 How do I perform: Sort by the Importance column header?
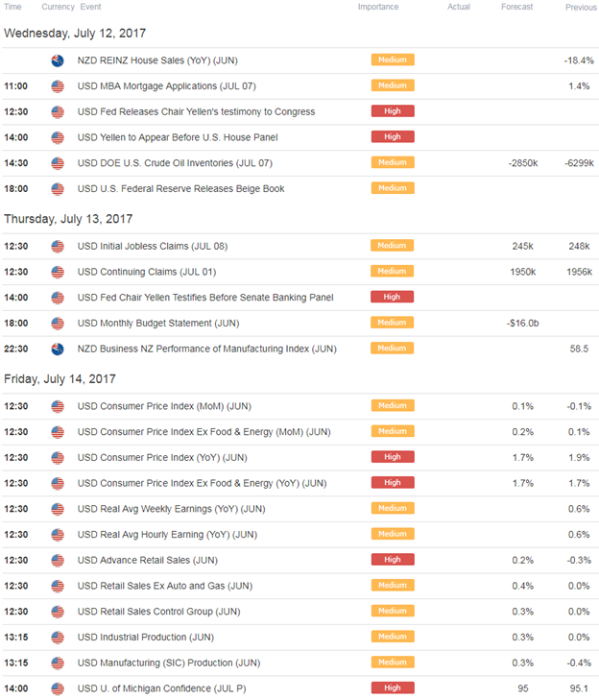(x=378, y=7)
